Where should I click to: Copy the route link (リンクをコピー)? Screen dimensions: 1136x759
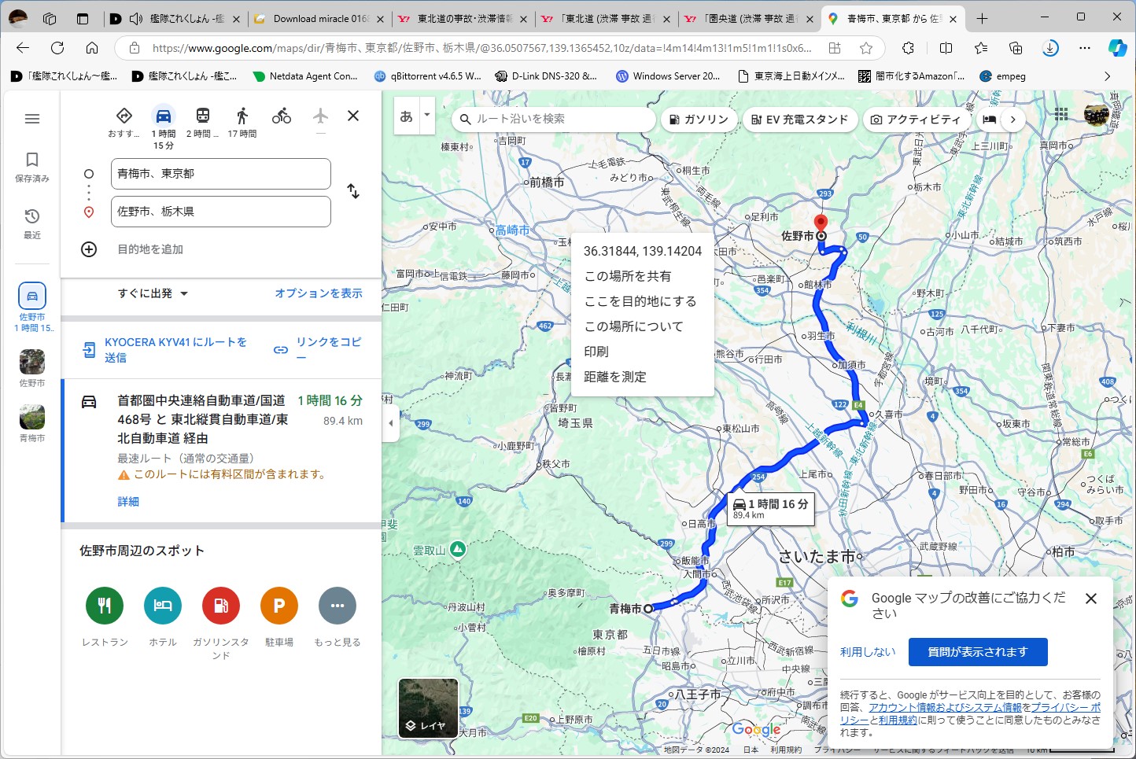click(x=318, y=349)
